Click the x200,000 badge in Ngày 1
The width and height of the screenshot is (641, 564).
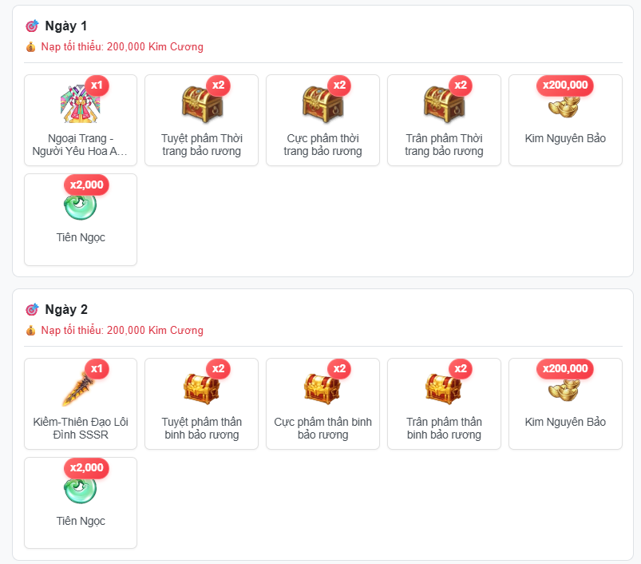(x=565, y=85)
